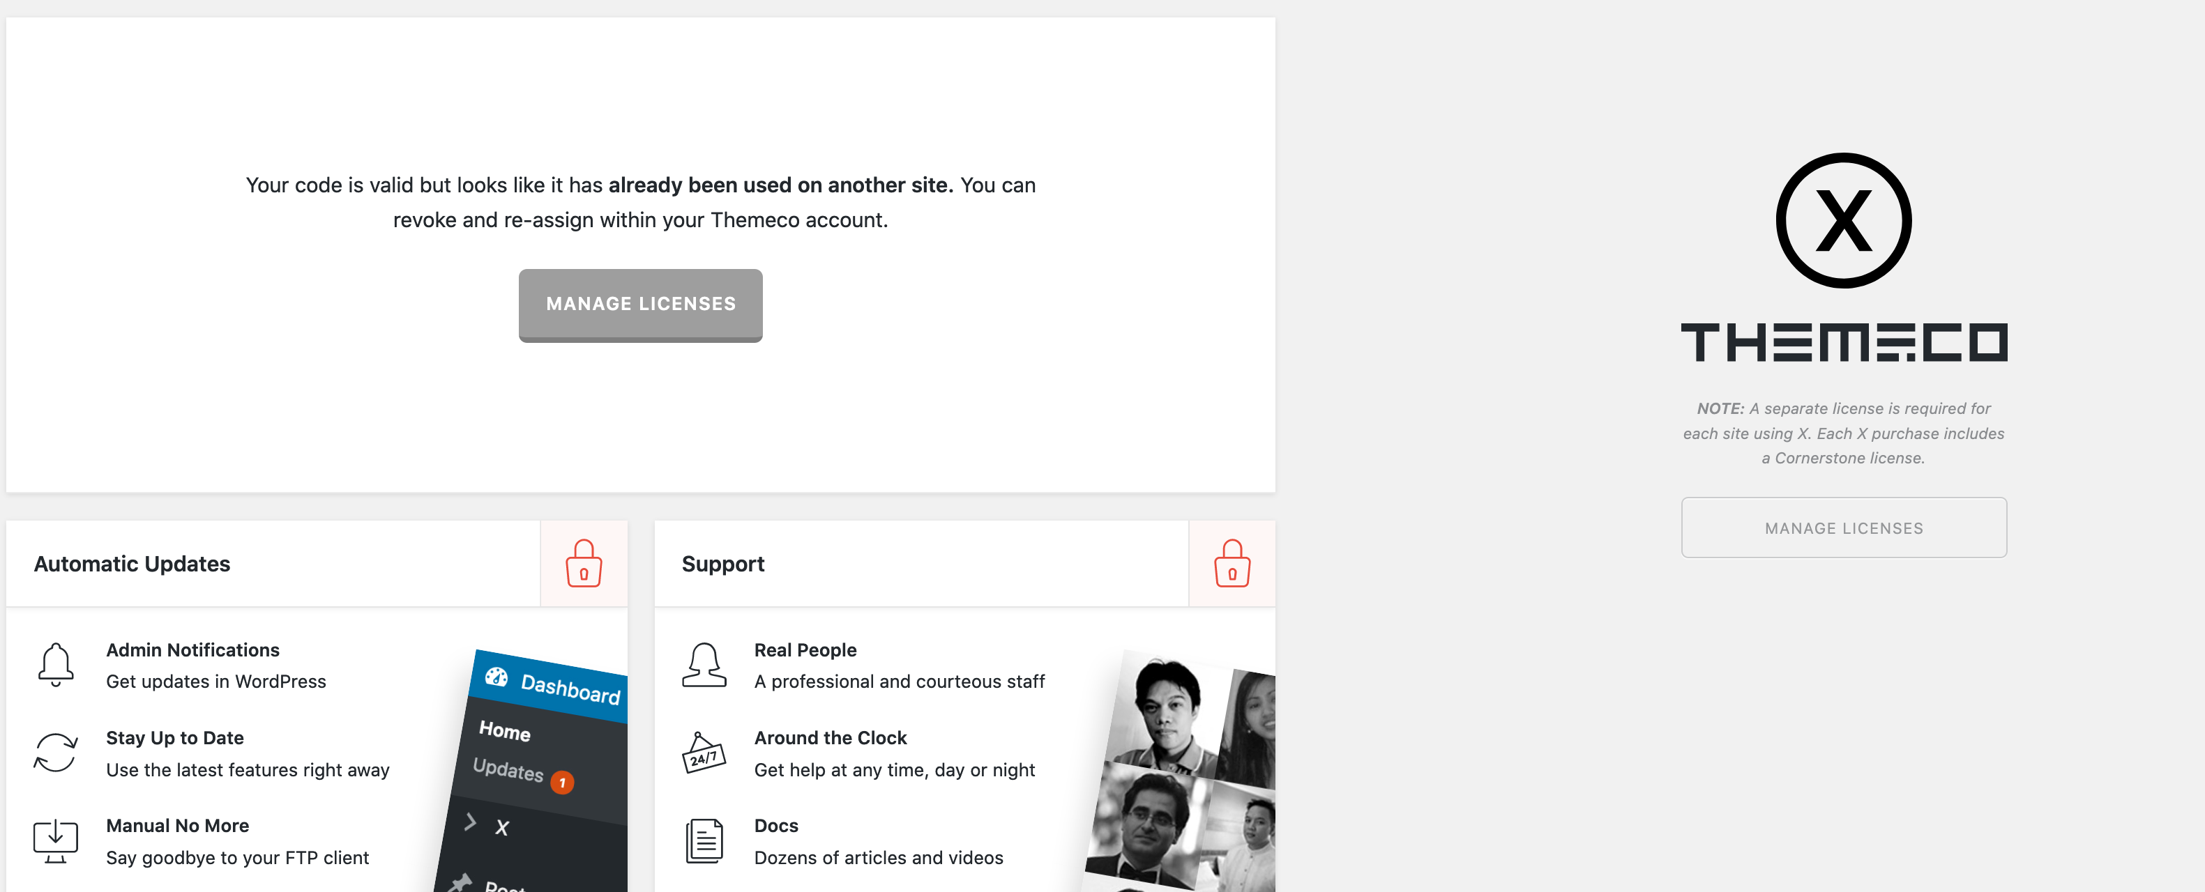Click the Automatic Updates heading

[132, 564]
